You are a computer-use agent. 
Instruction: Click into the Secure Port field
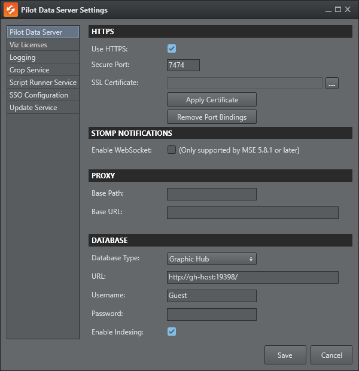[183, 65]
